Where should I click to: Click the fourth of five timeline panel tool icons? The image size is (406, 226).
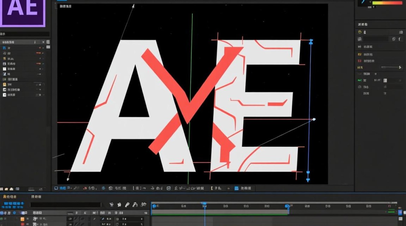[x=136, y=205]
